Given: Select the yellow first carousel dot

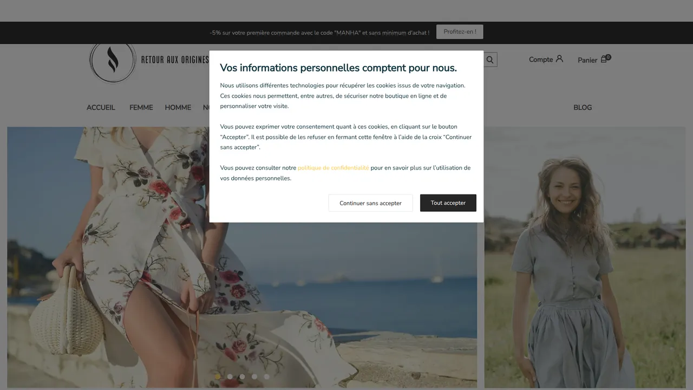Looking at the screenshot, I should [x=218, y=376].
